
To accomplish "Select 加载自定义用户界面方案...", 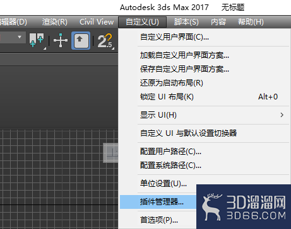I will (x=204, y=55).
